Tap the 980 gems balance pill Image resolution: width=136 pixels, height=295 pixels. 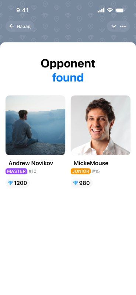[x=82, y=183]
